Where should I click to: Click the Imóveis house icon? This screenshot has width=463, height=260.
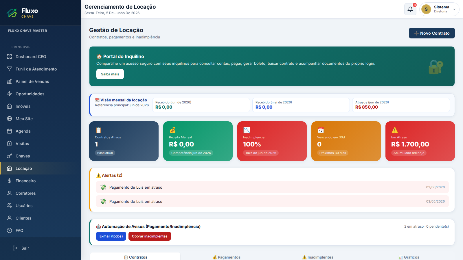10,106
